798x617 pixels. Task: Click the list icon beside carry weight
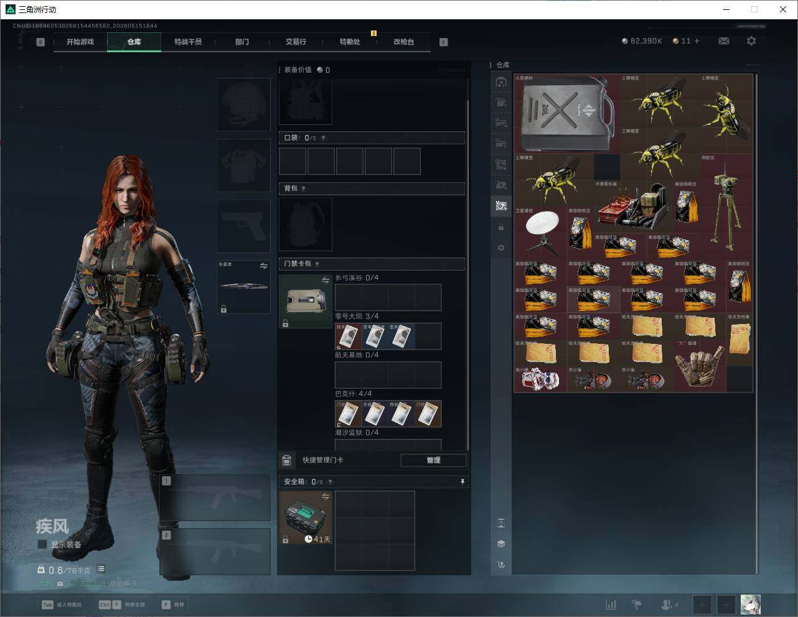coord(101,569)
